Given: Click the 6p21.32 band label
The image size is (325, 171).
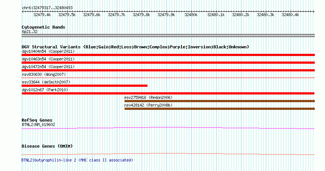Looking at the screenshot, I should [x=30, y=31].
